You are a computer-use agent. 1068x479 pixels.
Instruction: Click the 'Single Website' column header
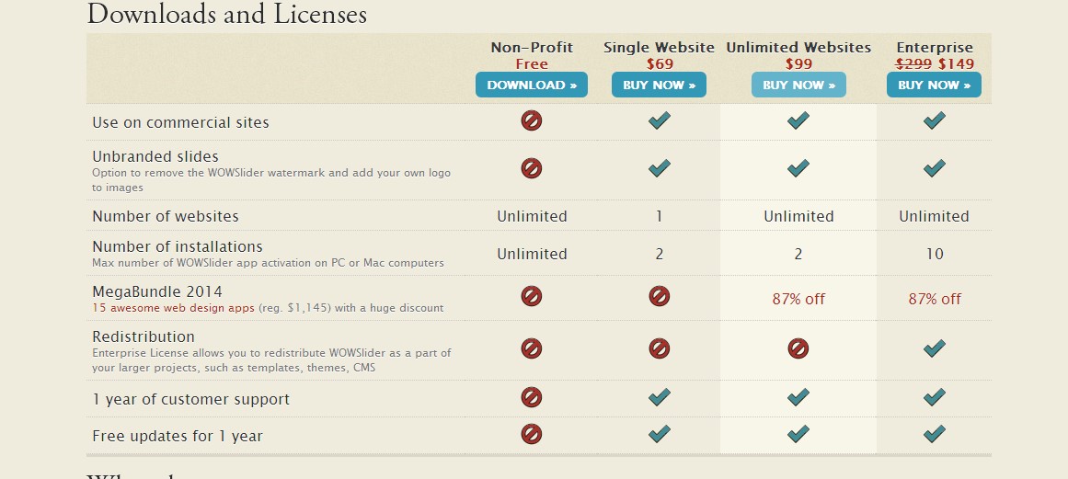pos(659,48)
